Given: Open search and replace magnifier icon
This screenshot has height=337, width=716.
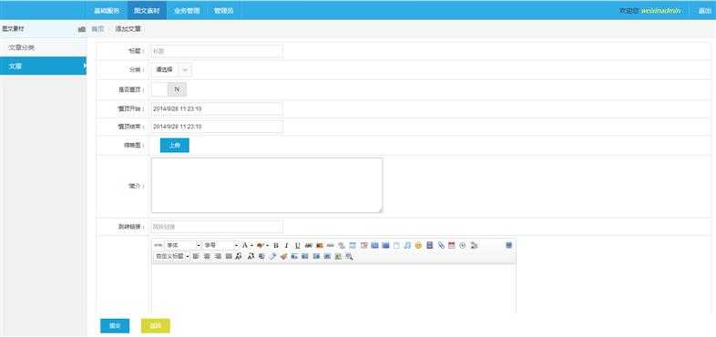Looking at the screenshot, I should point(349,257).
